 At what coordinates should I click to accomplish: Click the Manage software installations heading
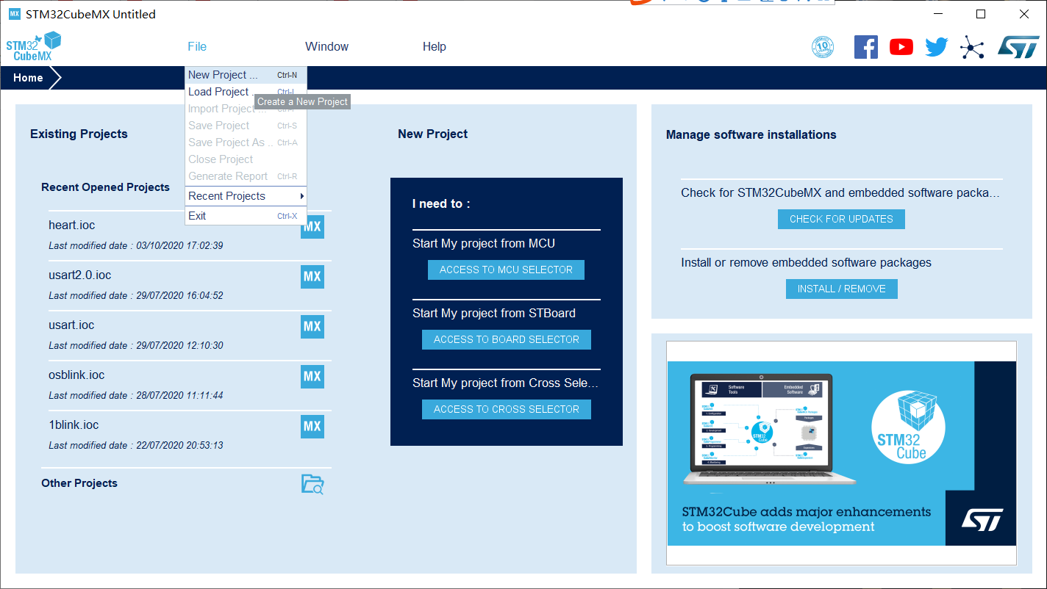pyautogui.click(x=751, y=134)
